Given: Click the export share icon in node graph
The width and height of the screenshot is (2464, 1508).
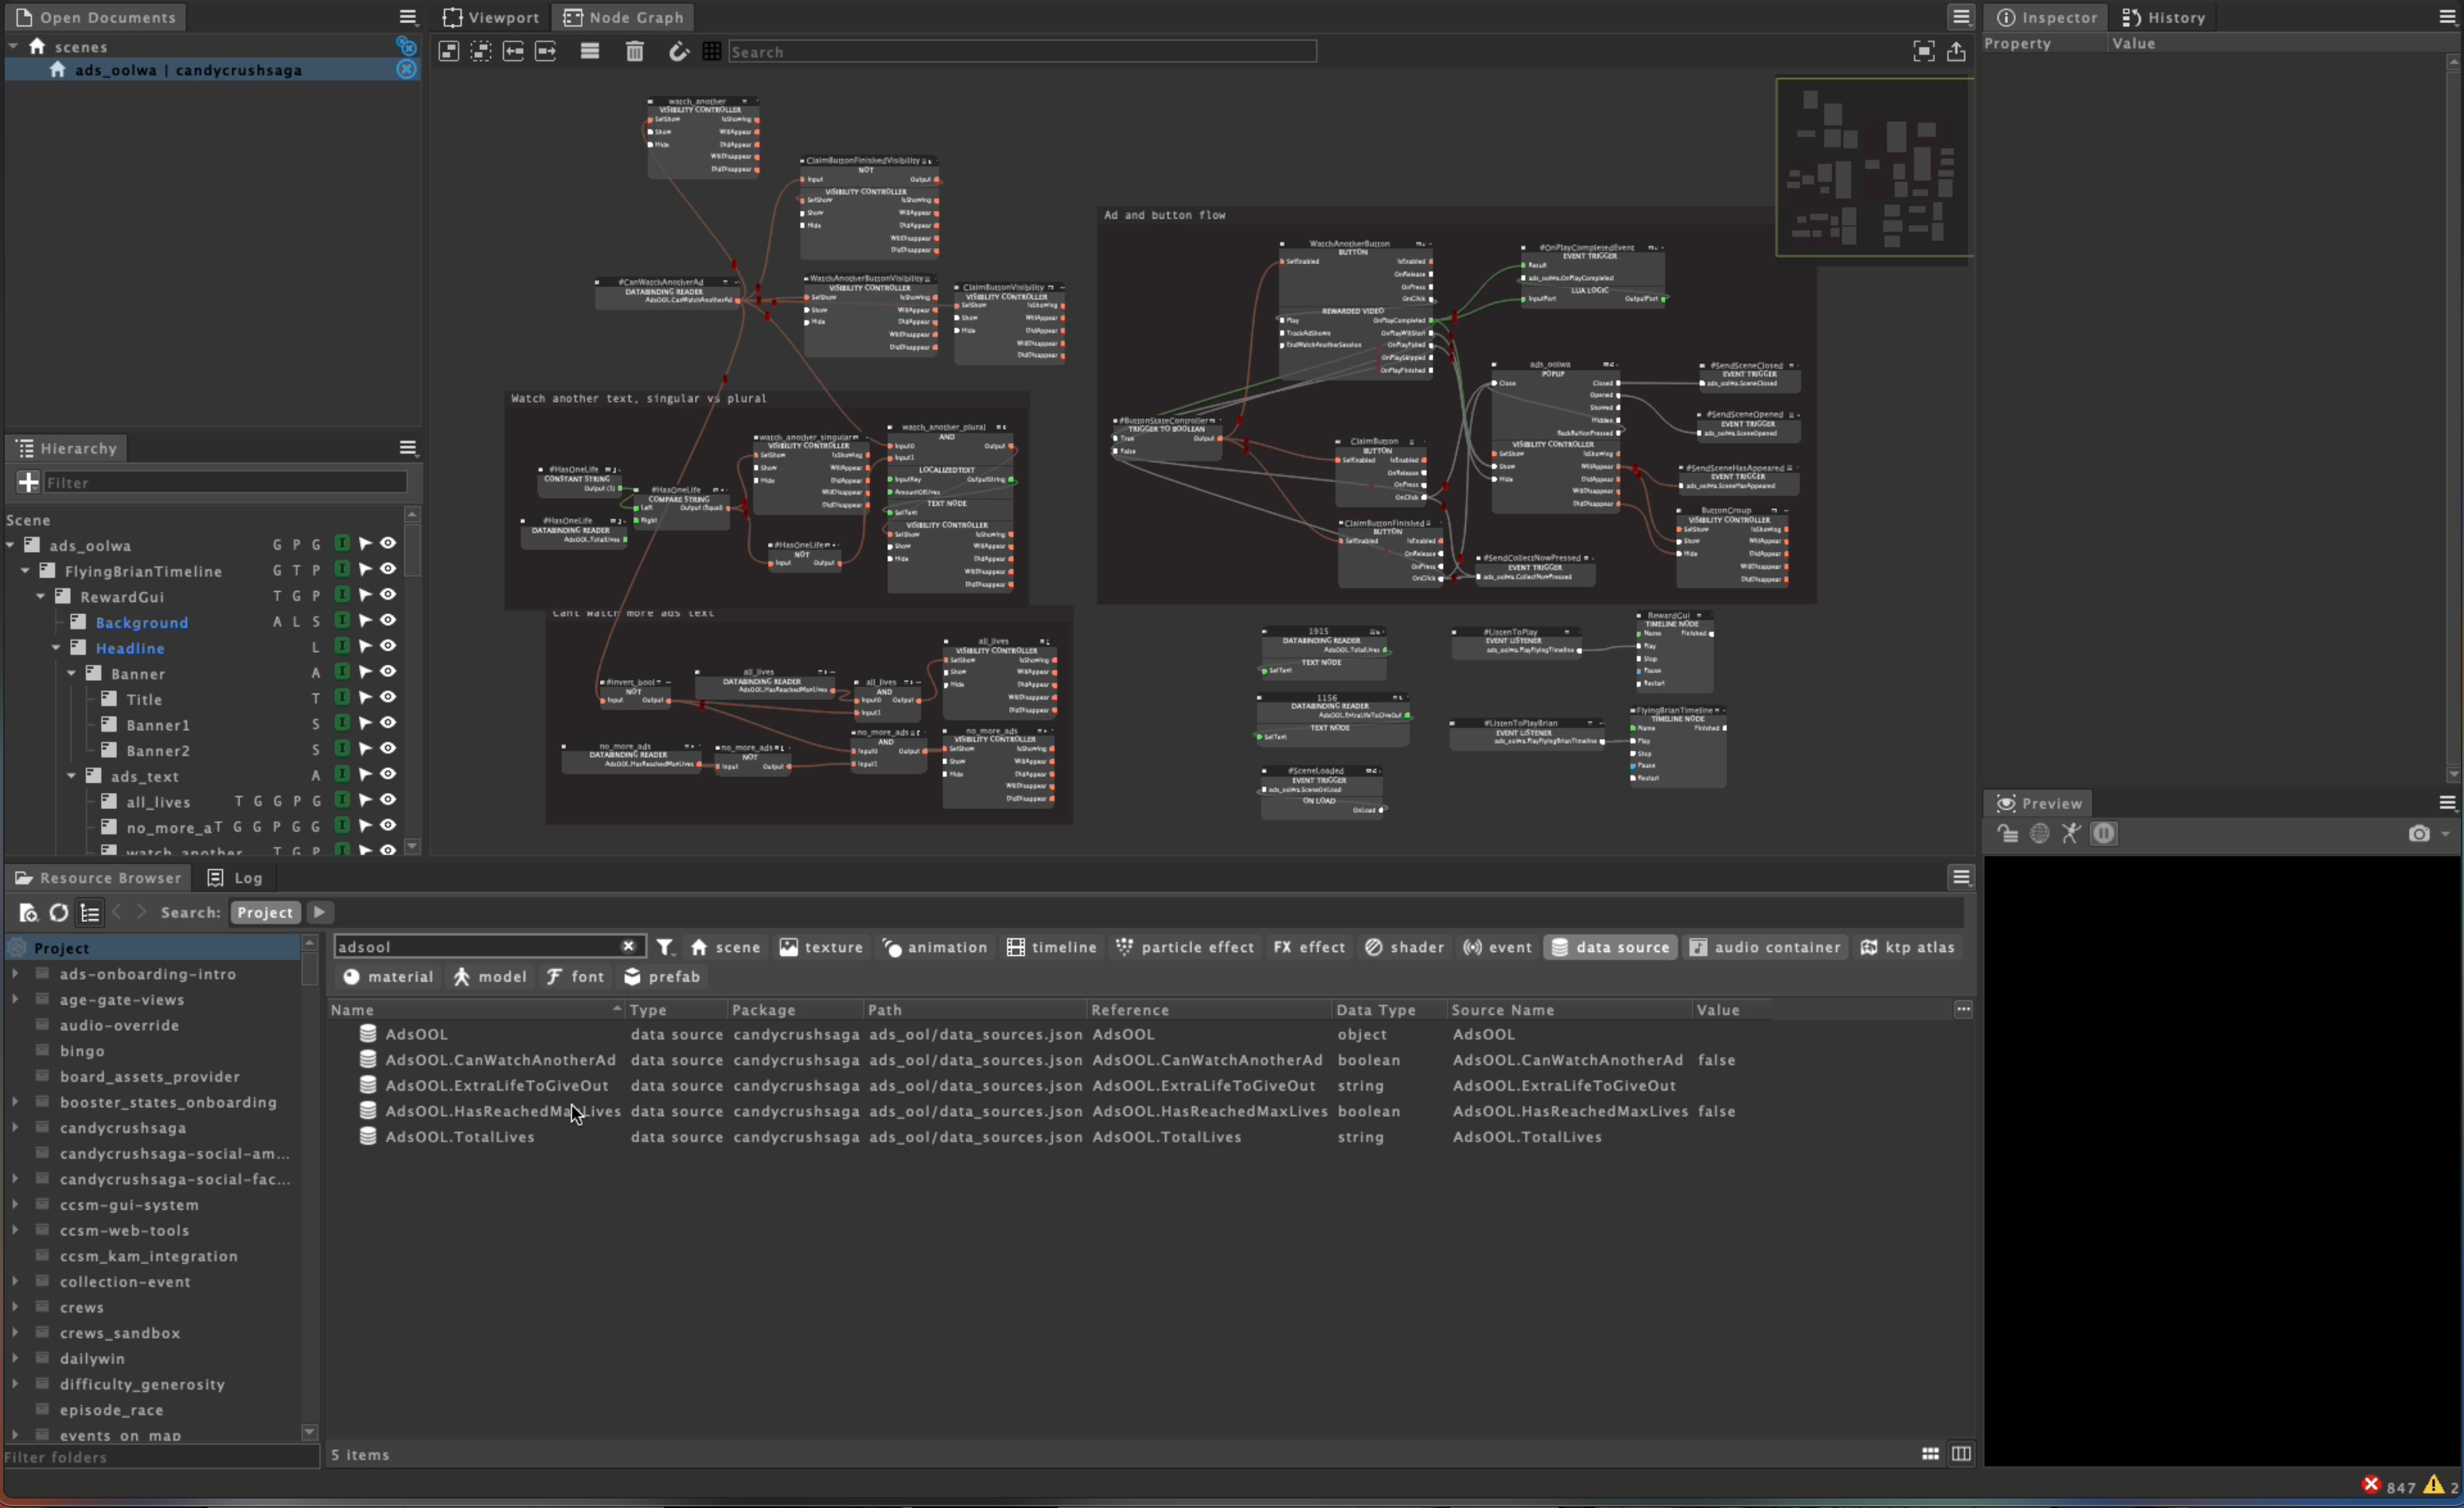Looking at the screenshot, I should pos(1956,52).
